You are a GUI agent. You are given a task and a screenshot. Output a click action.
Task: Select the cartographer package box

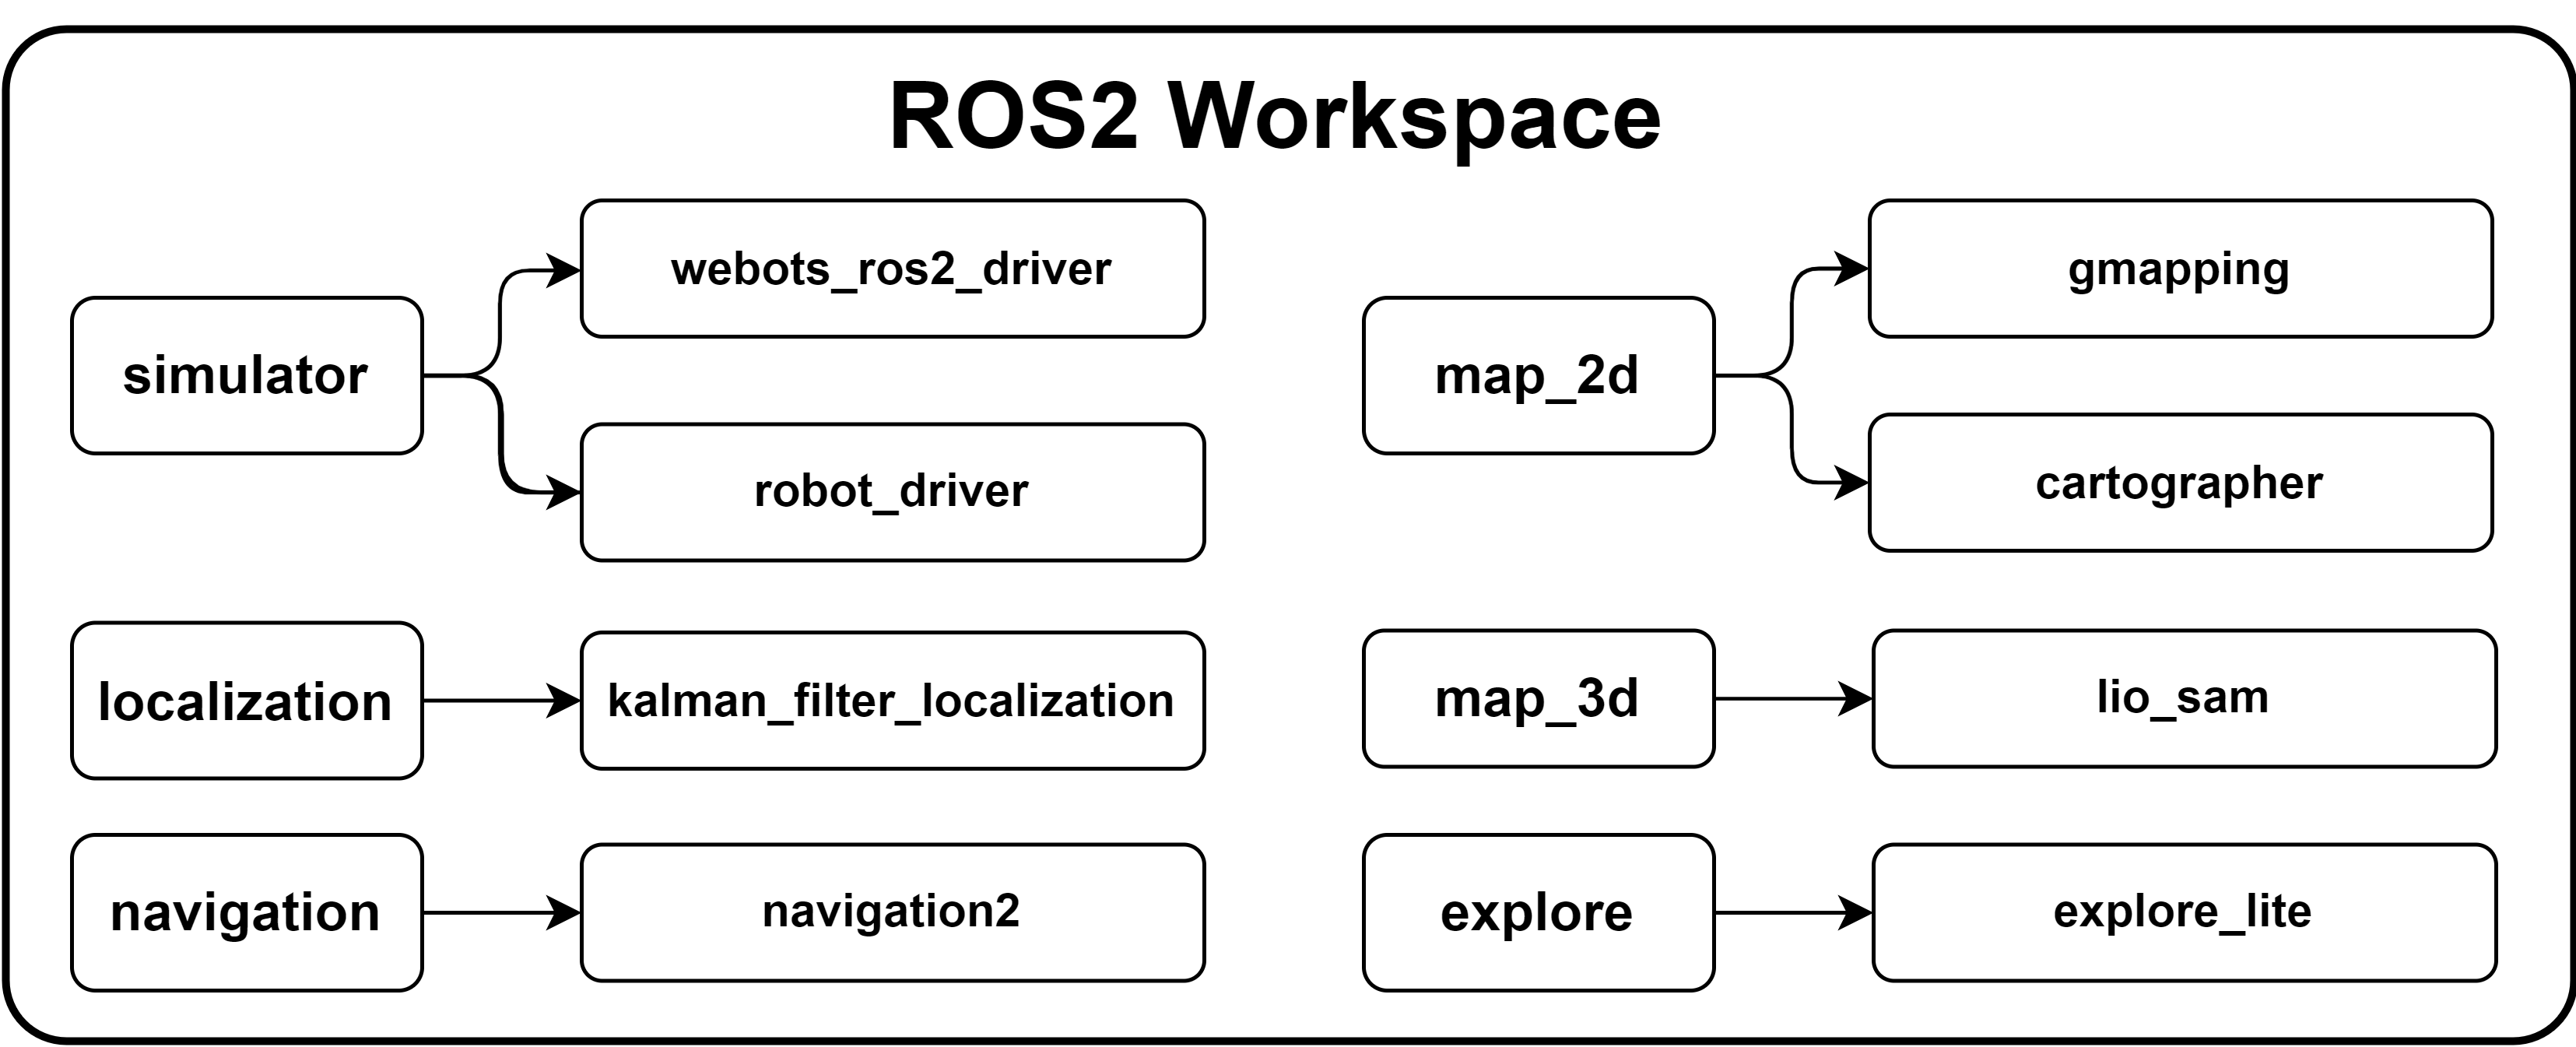pos(2180,483)
